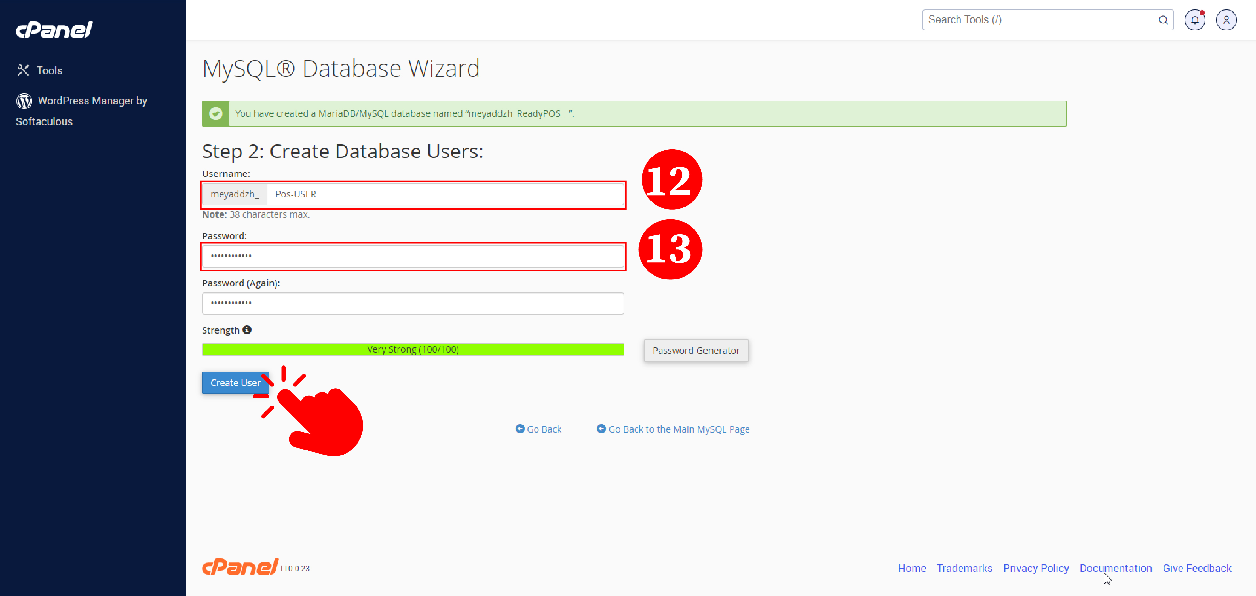Click the Username input containing Pos-USER
The height and width of the screenshot is (596, 1256).
coord(445,194)
